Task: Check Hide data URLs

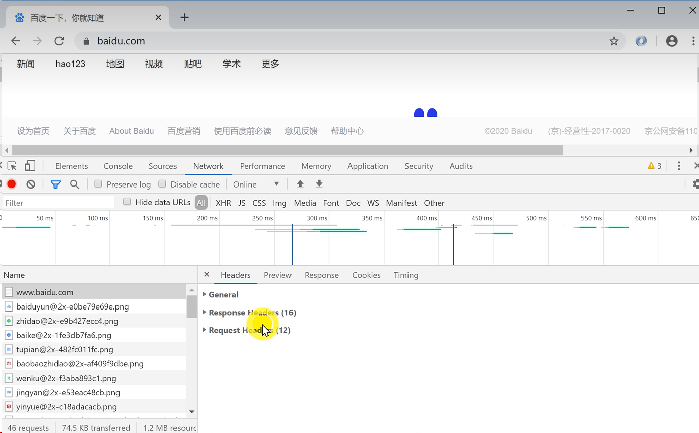Action: 127,202
